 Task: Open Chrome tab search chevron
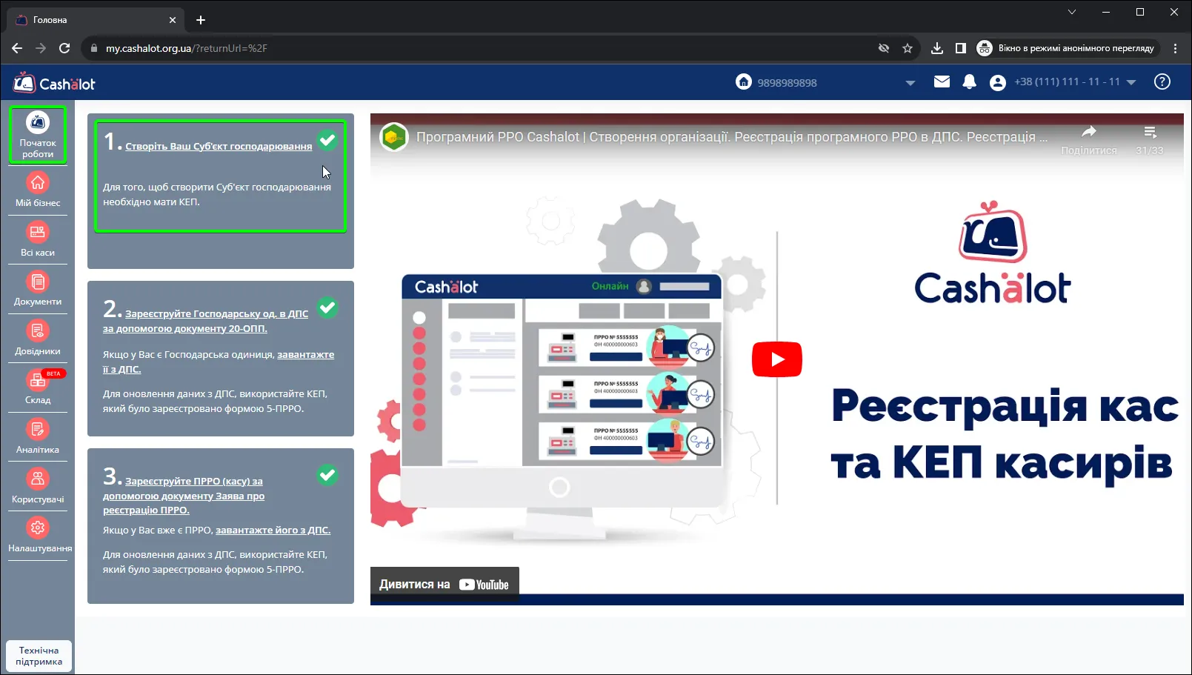coord(1071,12)
